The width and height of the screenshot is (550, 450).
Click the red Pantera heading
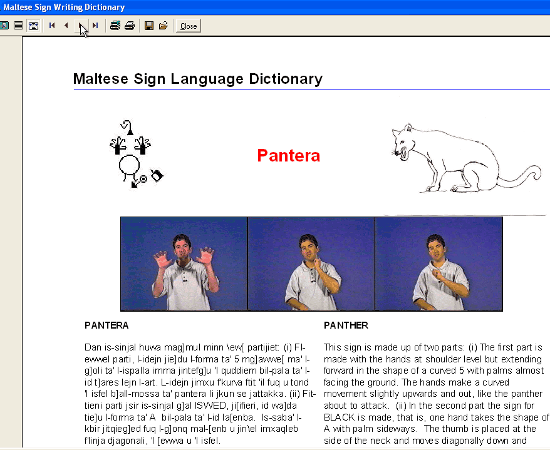click(288, 156)
